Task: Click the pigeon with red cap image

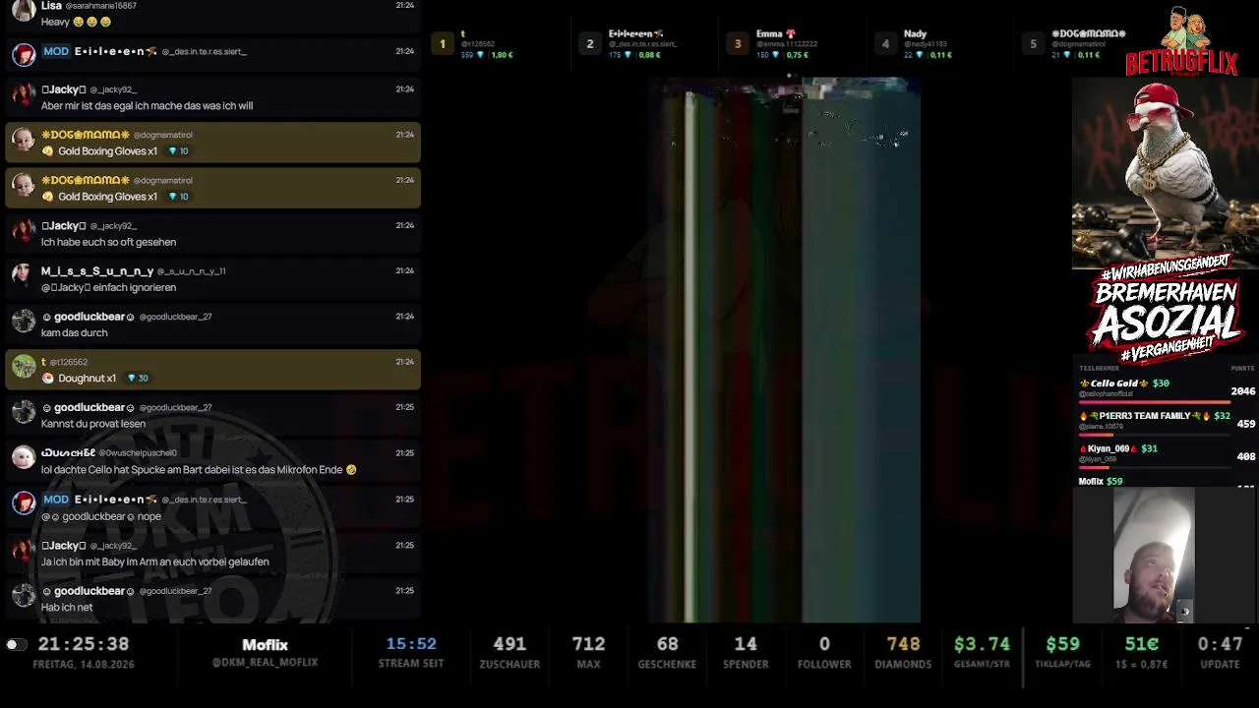Action: (x=1165, y=172)
